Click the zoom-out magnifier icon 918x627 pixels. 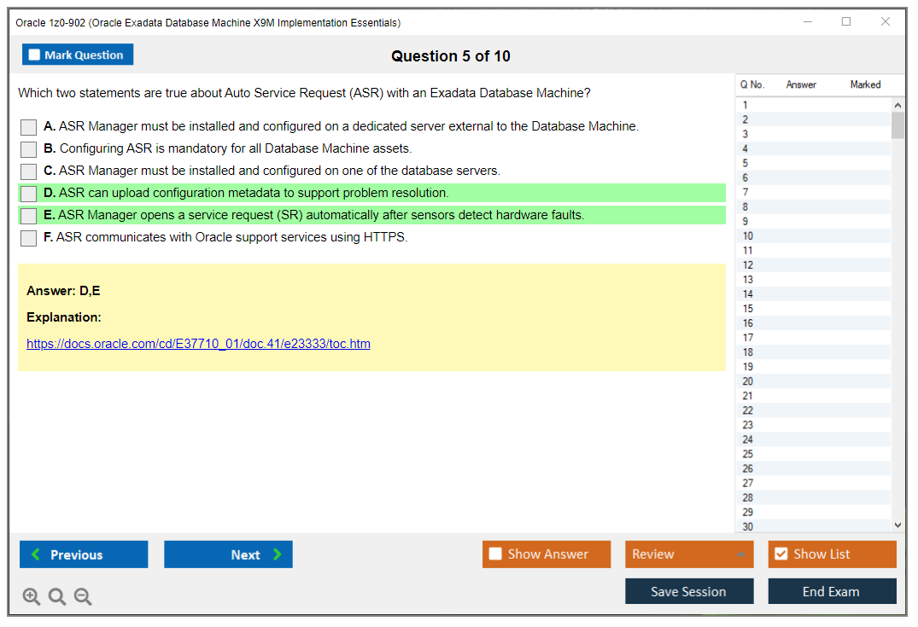click(x=83, y=596)
